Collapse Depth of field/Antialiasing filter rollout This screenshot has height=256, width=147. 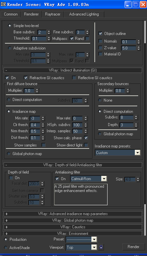click(x=73, y=165)
